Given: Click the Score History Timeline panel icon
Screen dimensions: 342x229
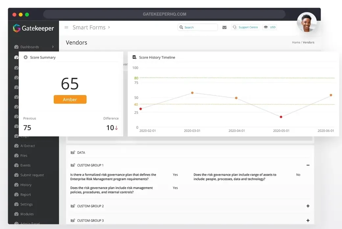Looking at the screenshot, I should (134, 57).
